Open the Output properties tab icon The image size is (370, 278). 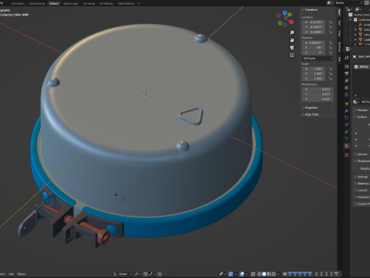pos(347,73)
